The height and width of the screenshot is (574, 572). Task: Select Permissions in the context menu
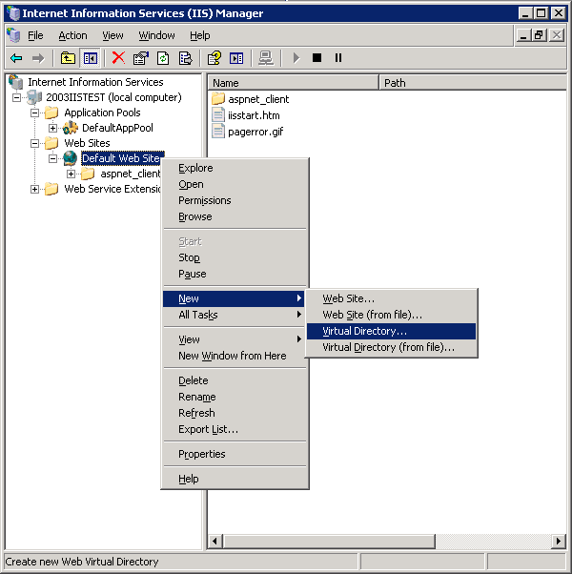pos(235,200)
